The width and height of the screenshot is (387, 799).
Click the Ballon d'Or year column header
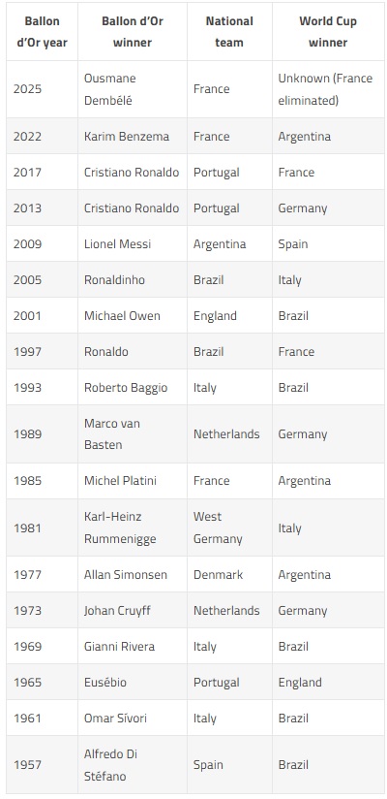pos(42,32)
